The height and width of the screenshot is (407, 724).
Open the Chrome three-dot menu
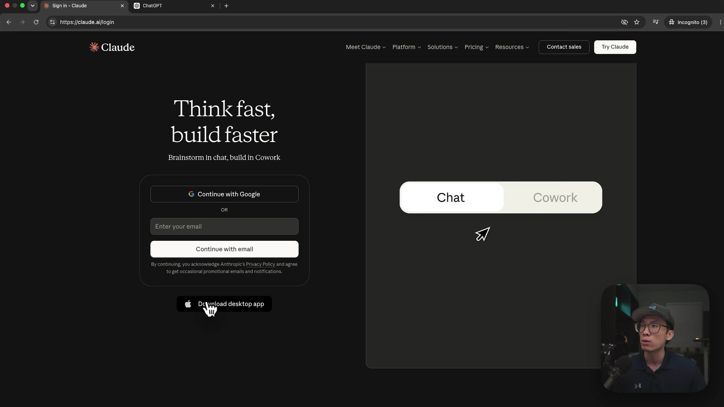[720, 22]
